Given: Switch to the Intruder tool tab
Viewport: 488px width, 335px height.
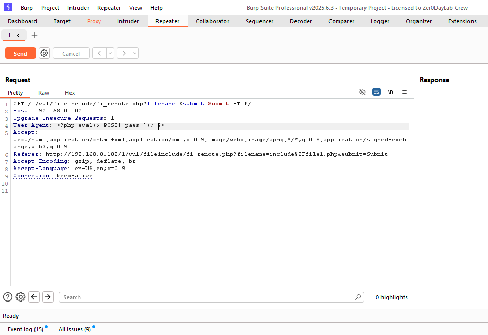Looking at the screenshot, I should [128, 21].
